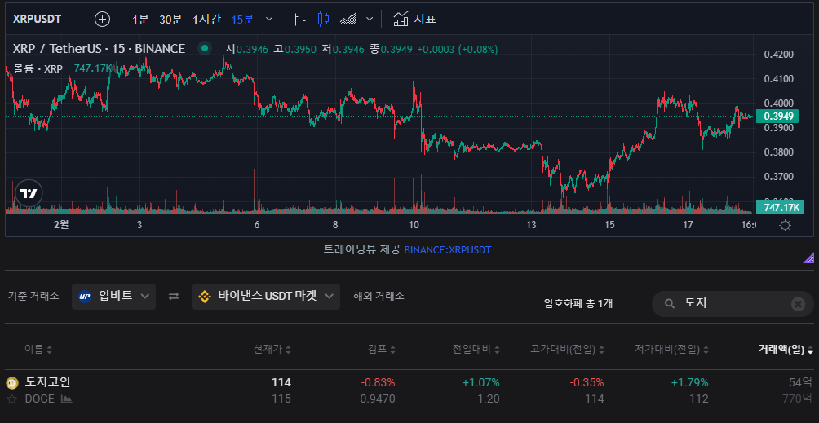Sort by 고가대비(전일) column
The image size is (819, 423).
coord(567,350)
